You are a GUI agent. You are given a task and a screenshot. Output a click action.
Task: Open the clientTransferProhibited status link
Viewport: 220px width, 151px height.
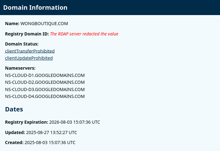(x=30, y=51)
